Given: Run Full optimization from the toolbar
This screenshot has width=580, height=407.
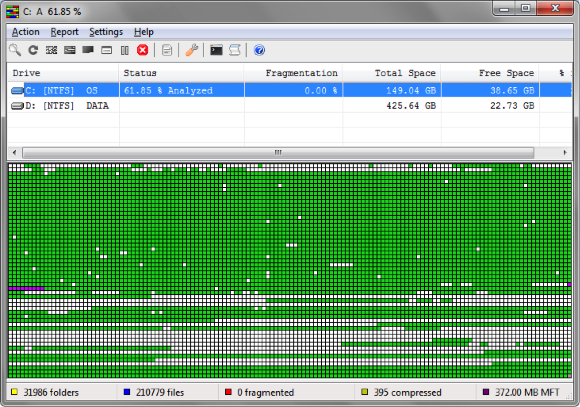Looking at the screenshot, I should coord(88,50).
